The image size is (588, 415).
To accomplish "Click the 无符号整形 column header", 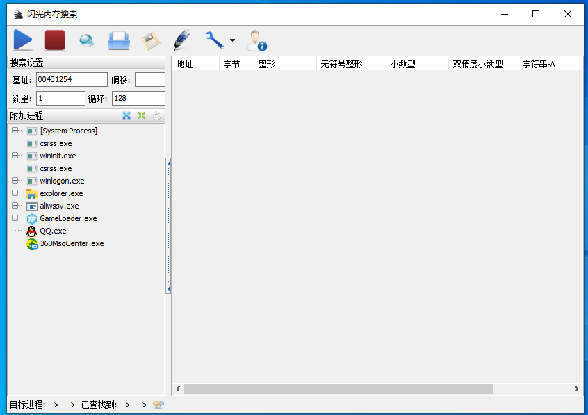I will point(352,64).
